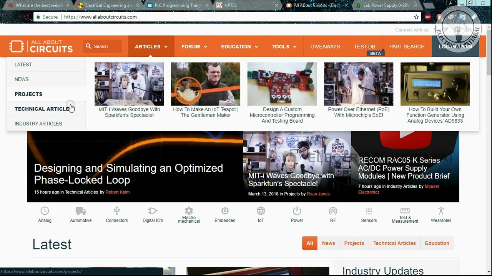Click the Adblock Plus extension icon
Viewport: 492px width, 276px height.
point(428,17)
